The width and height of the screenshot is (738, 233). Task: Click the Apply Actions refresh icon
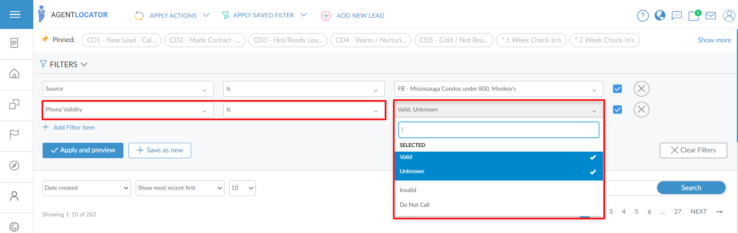(139, 15)
